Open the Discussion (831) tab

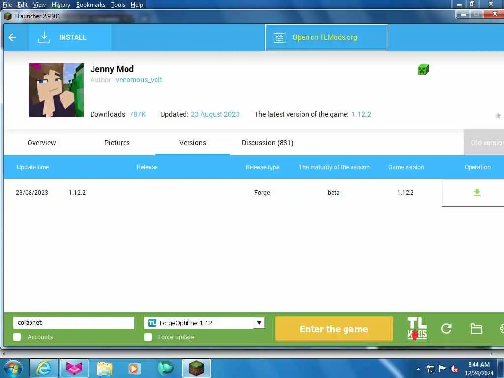click(267, 143)
